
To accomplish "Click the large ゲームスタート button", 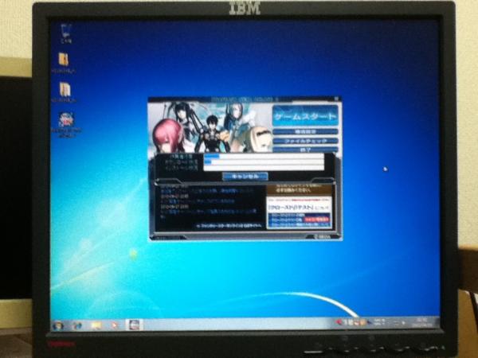I will click(x=305, y=115).
